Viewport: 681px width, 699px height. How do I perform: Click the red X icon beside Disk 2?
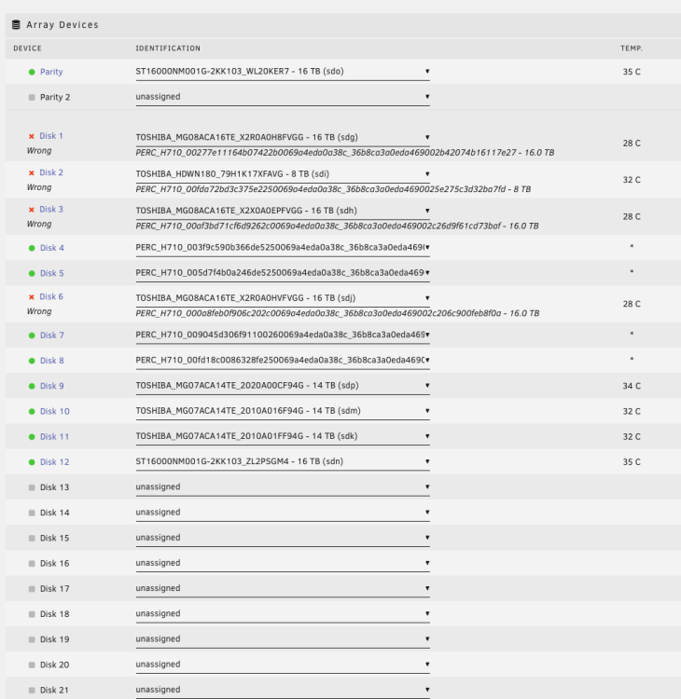coord(31,173)
